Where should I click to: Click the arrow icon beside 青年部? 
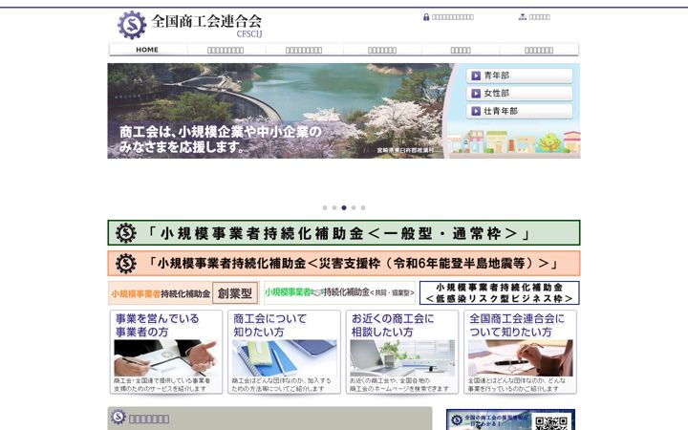(476, 75)
